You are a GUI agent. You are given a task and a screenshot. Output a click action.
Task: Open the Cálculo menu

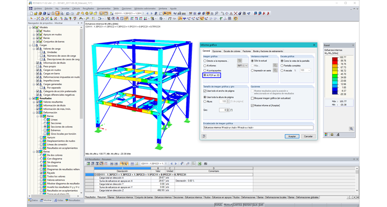coord(76,9)
